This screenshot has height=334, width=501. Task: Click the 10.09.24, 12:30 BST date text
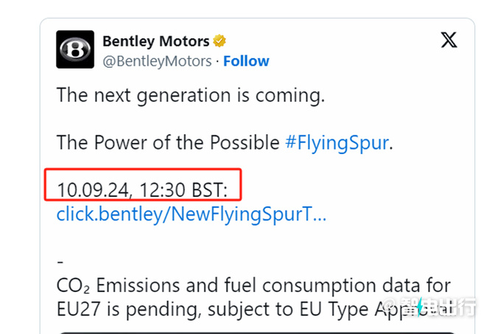click(x=143, y=190)
